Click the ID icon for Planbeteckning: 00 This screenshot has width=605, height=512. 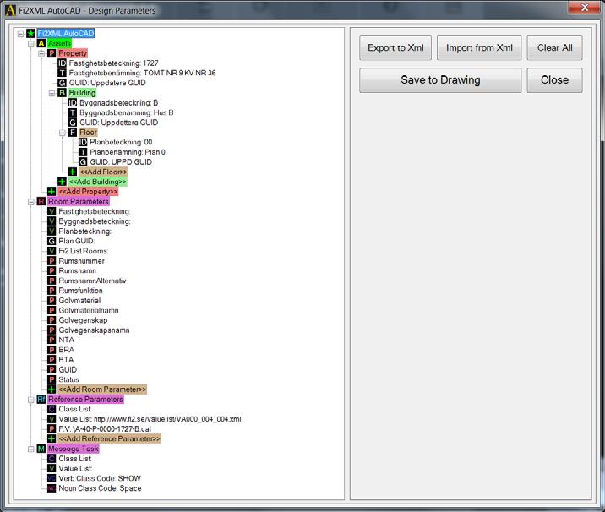click(x=83, y=143)
